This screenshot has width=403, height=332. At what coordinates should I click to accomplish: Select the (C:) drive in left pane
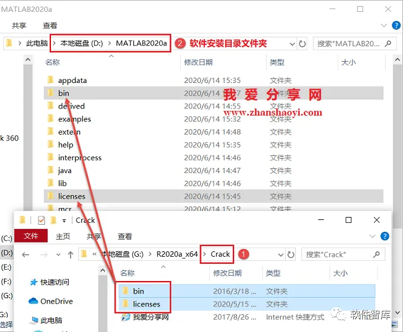(x=7, y=238)
